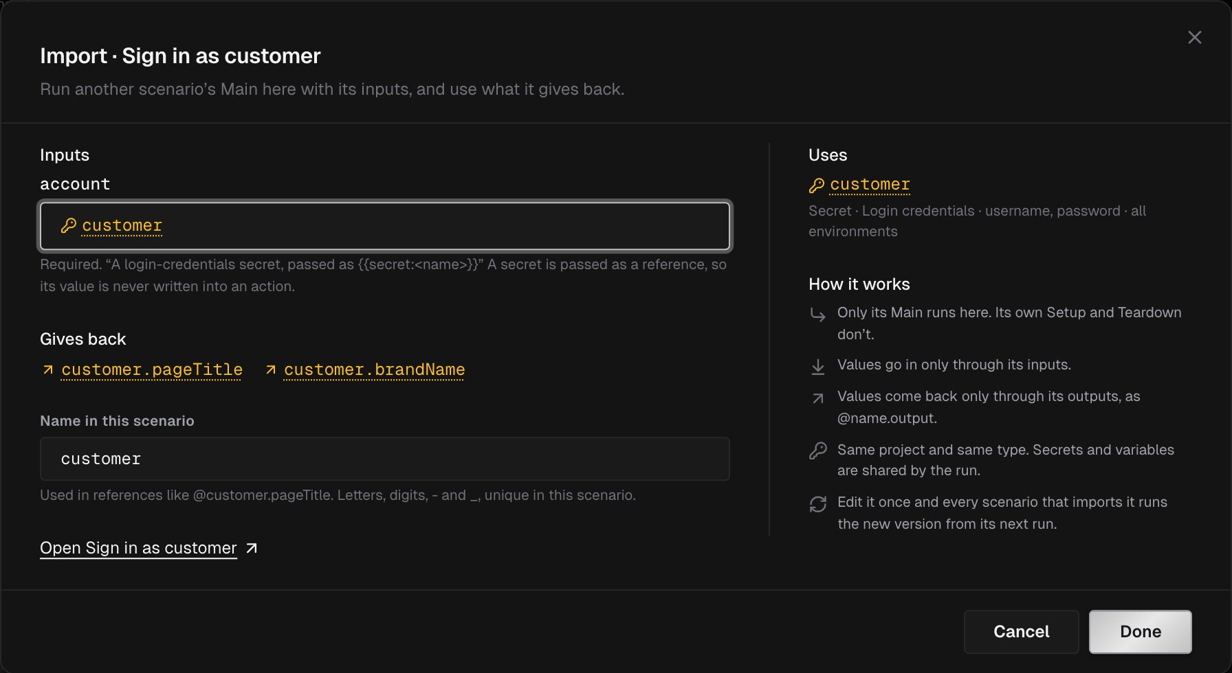The width and height of the screenshot is (1232, 673).
Task: Click the key icon in the account input
Action: (68, 225)
